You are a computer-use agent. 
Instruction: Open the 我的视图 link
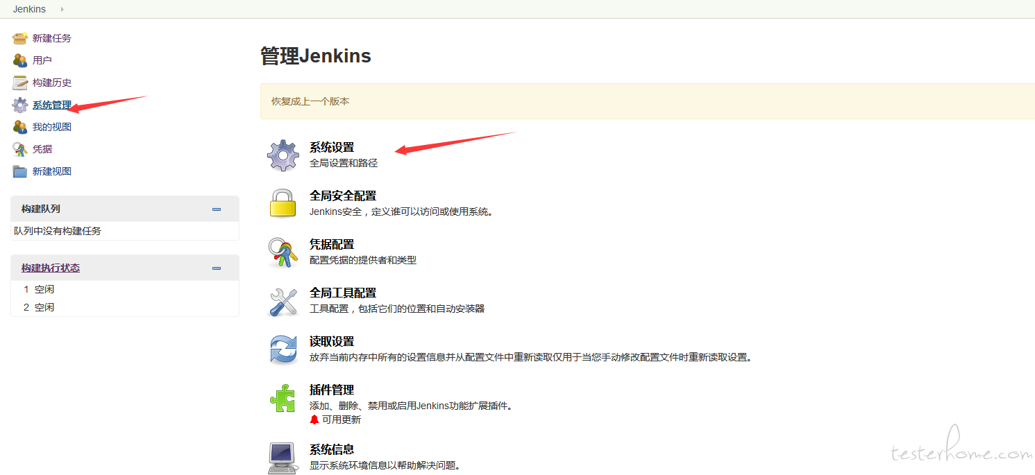pos(52,127)
